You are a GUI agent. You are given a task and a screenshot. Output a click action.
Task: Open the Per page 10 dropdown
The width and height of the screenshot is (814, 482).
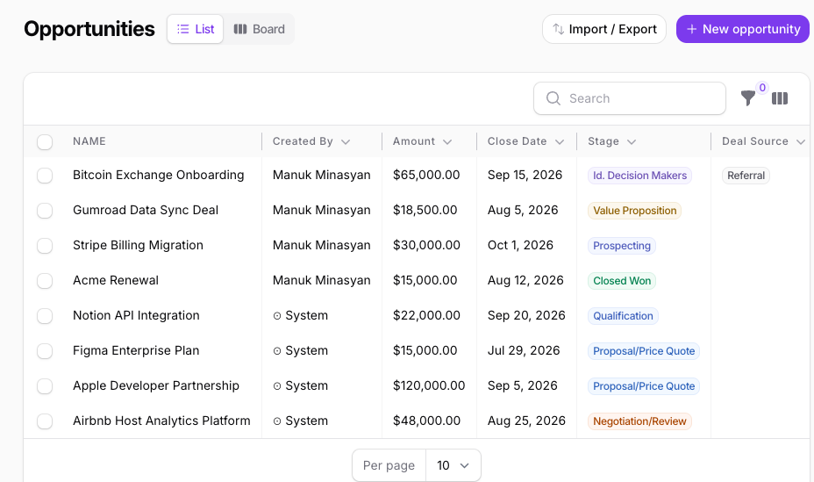point(453,465)
